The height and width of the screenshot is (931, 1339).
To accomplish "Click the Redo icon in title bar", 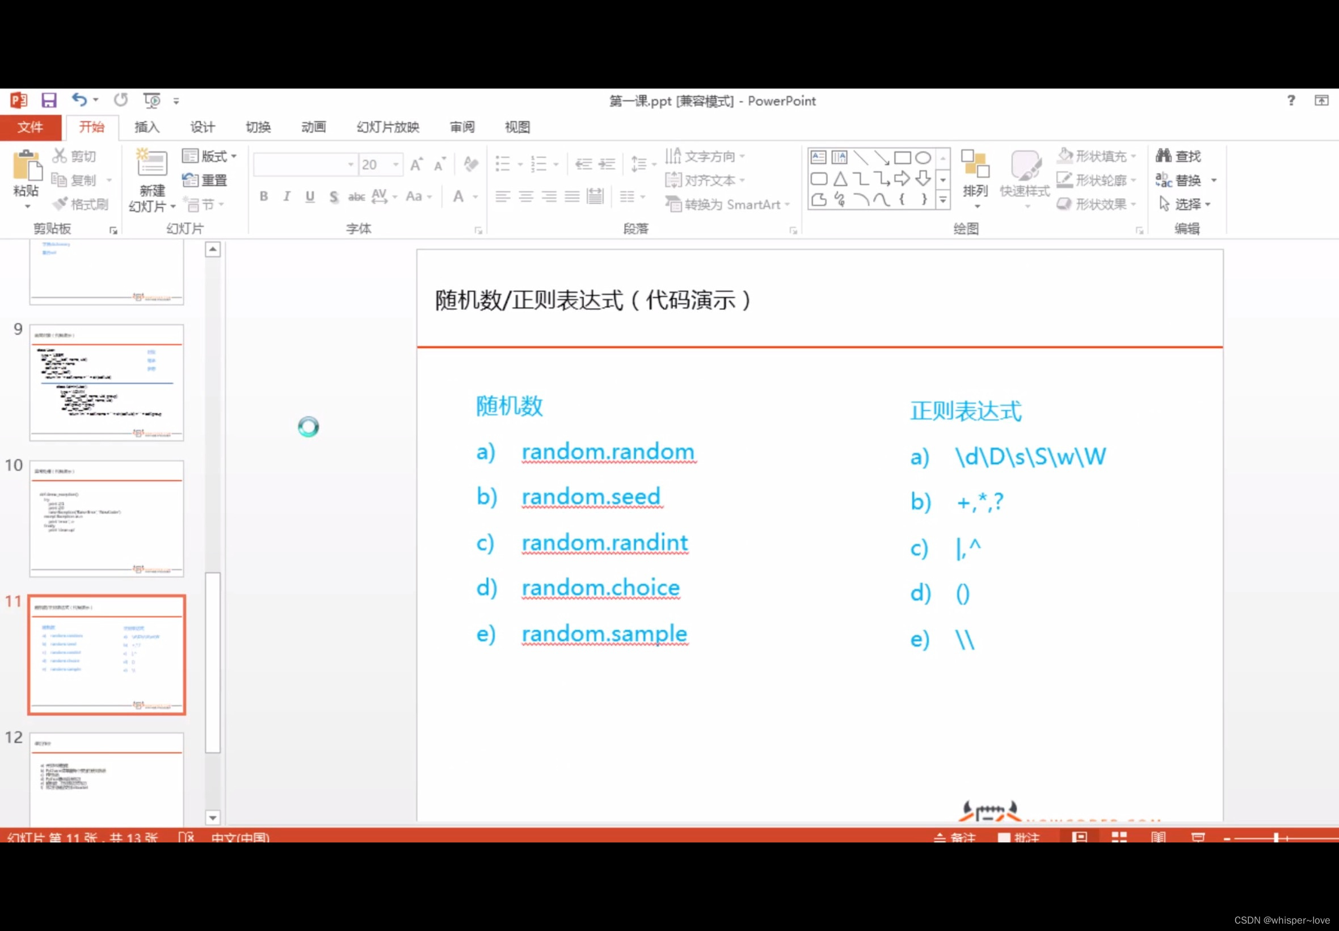I will [x=121, y=100].
